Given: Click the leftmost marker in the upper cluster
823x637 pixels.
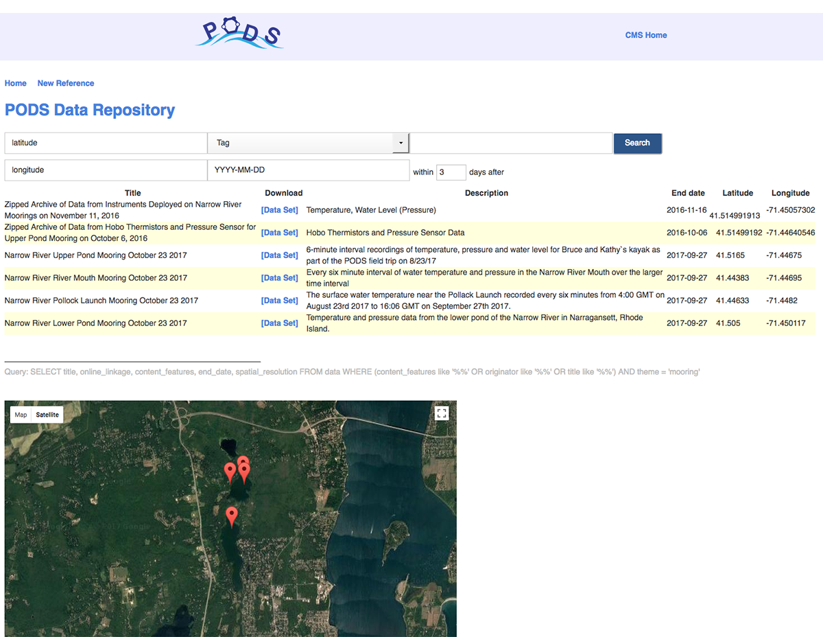Looking at the screenshot, I should [x=230, y=471].
